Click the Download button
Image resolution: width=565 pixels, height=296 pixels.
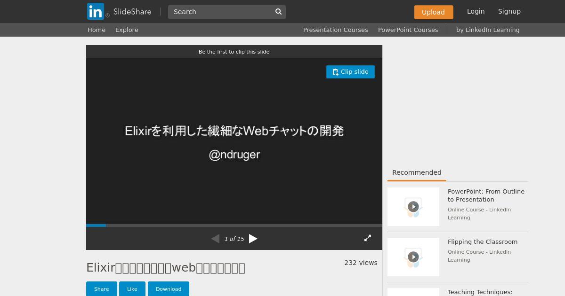(x=169, y=289)
